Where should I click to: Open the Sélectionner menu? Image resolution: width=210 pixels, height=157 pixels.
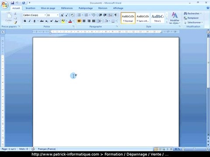(193, 23)
